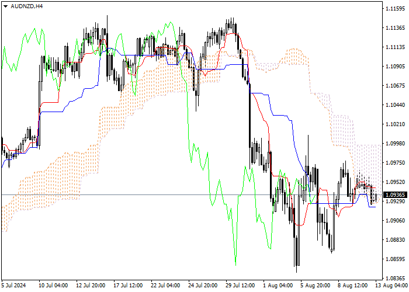Screen dimensions: 409x292
Task: Select price scale value 1.09520
Action: (395, 182)
